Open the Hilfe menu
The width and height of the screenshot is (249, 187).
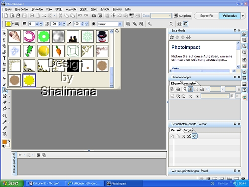click(x=128, y=9)
